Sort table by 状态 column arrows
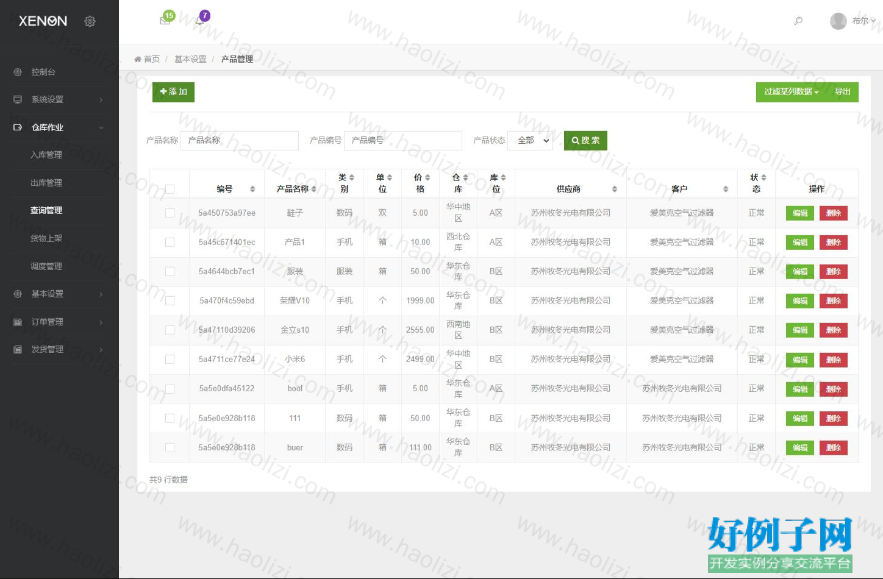The width and height of the screenshot is (883, 579). pos(763,177)
